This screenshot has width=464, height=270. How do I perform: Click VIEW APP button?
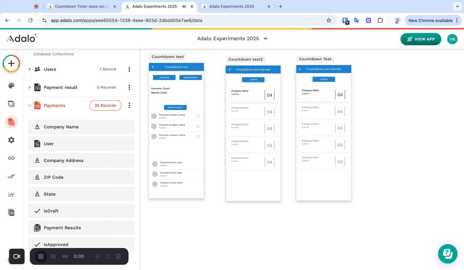click(x=421, y=39)
